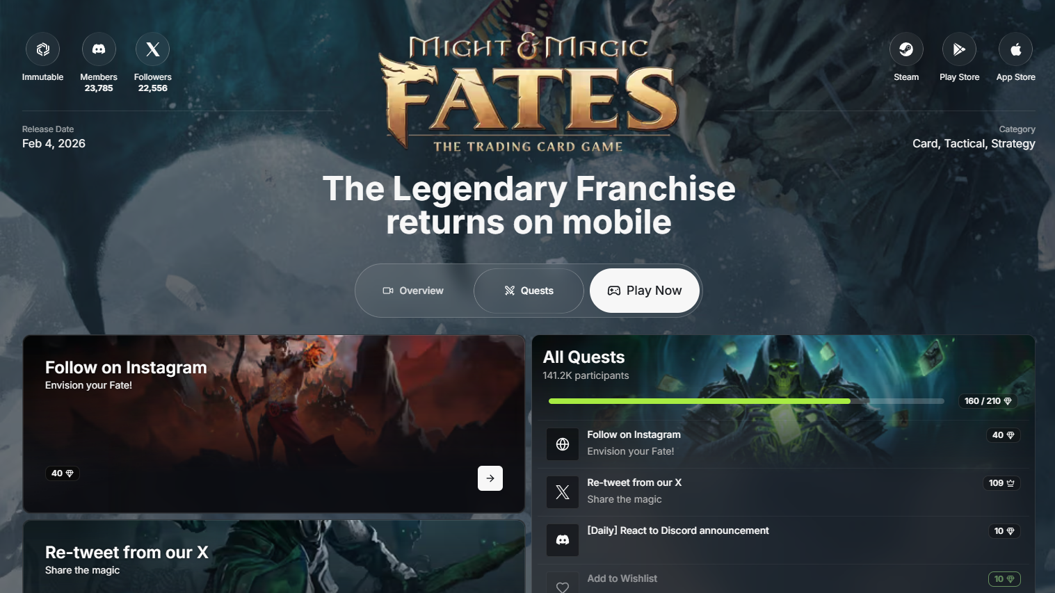Switch to the Overview tab
The image size is (1055, 593).
point(414,291)
